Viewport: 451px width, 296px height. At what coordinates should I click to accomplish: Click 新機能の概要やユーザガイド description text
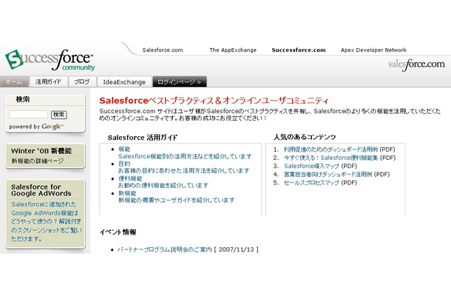[177, 200]
